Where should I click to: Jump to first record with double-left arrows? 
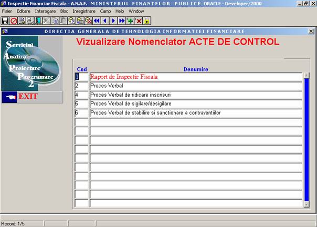coord(97,21)
